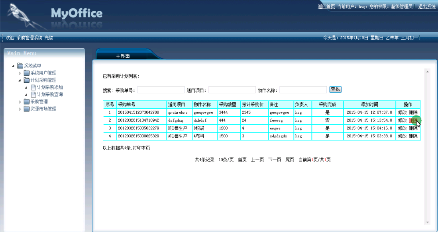Click 删除 for order row 4
Viewport: 438px width, 232px height.
[413, 136]
